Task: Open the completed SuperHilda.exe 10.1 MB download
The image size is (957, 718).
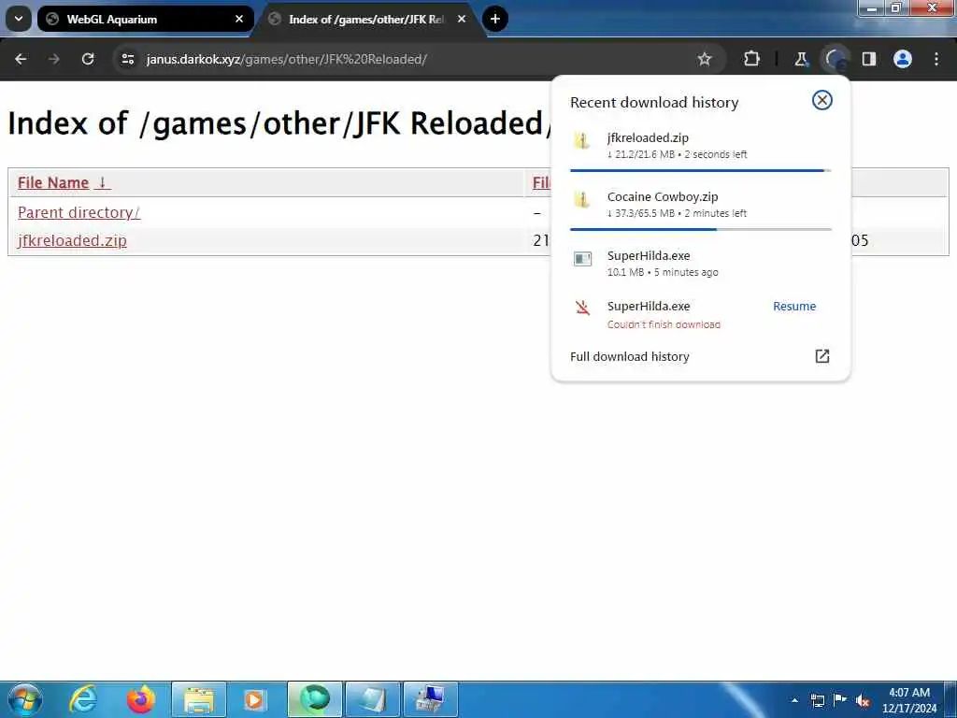Action: 700,263
